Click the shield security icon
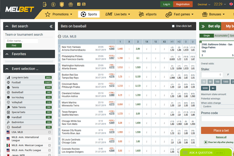234x156 pixels. click(62, 4)
